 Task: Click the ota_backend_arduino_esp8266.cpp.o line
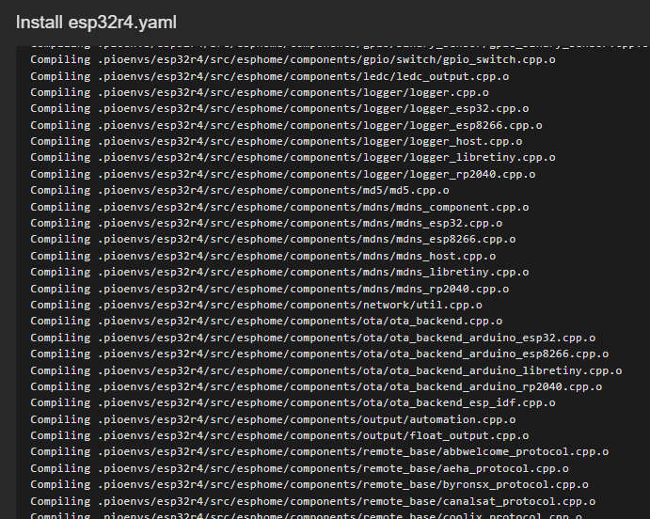click(319, 354)
